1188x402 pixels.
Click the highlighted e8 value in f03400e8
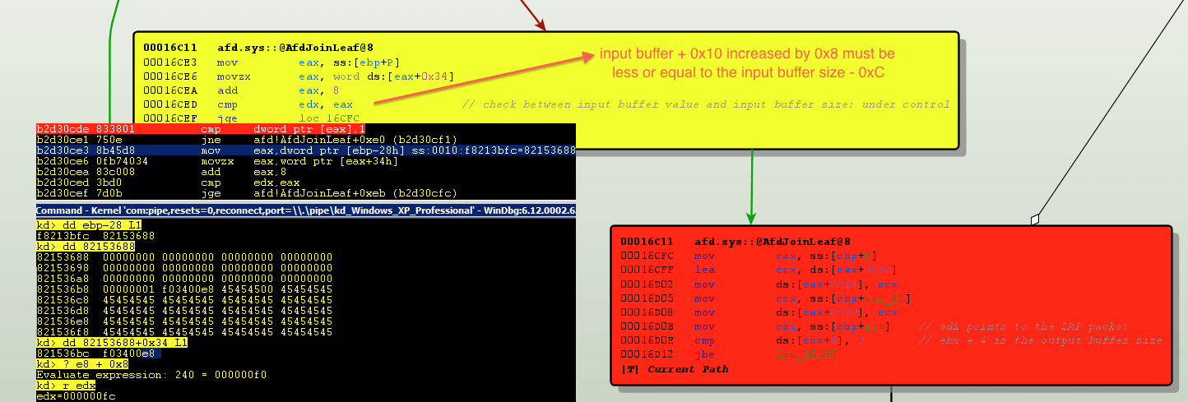(147, 353)
